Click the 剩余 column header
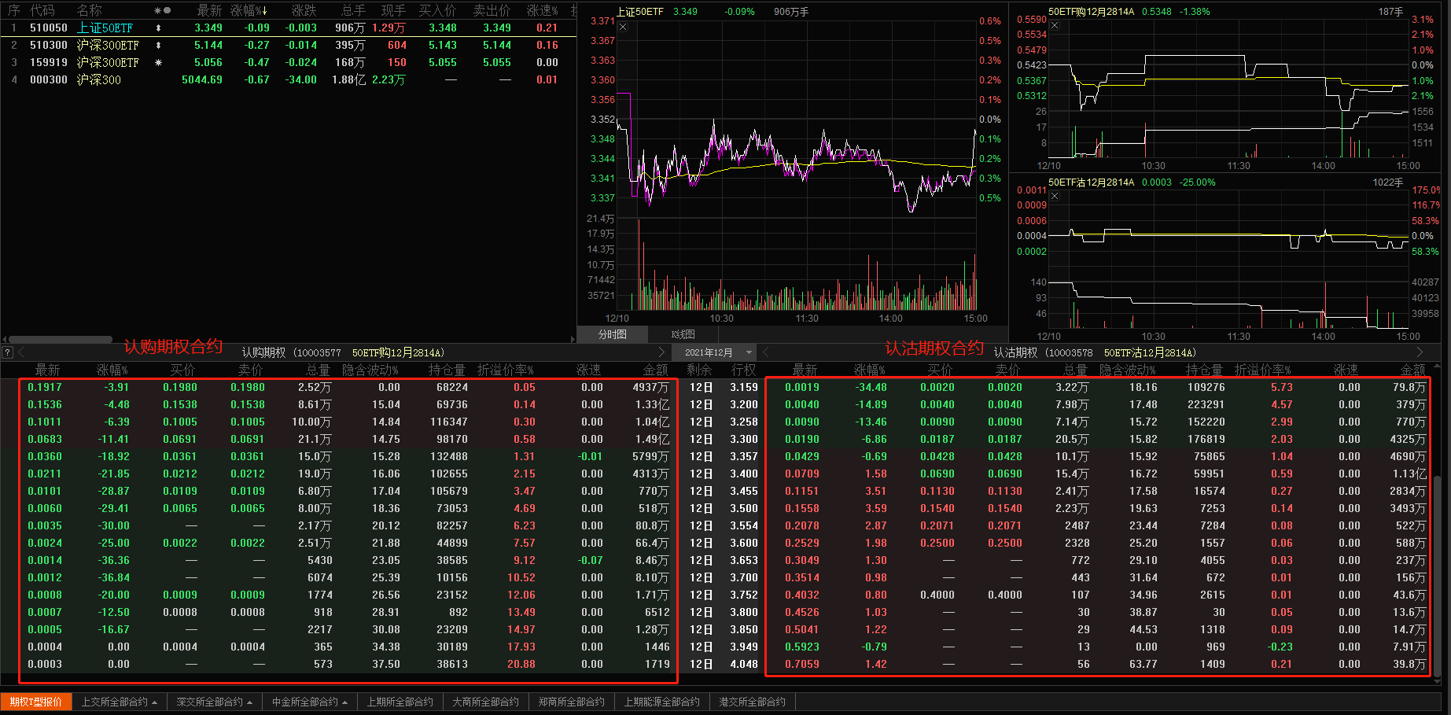This screenshot has width=1451, height=715. click(699, 370)
